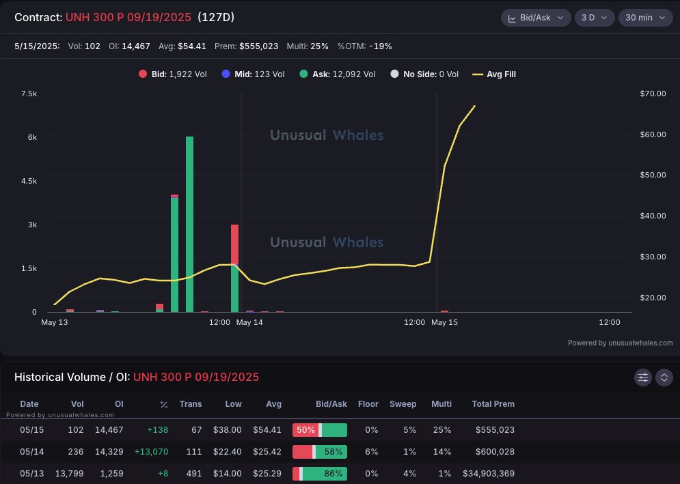680x484 pixels.
Task: Toggle the Avg Fill line in the legend
Action: click(x=494, y=74)
